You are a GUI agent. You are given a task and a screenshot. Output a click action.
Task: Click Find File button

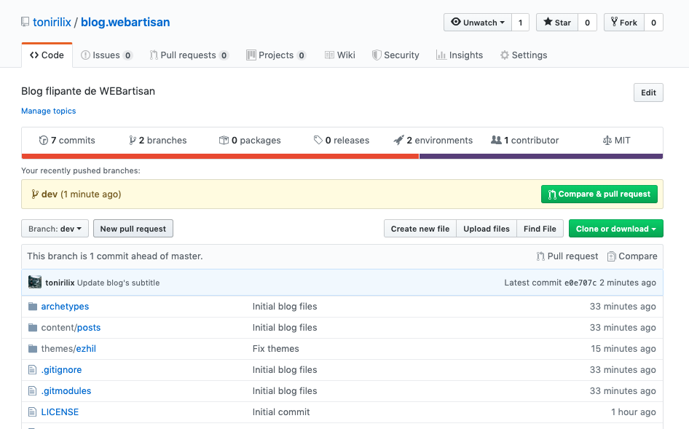tap(540, 229)
